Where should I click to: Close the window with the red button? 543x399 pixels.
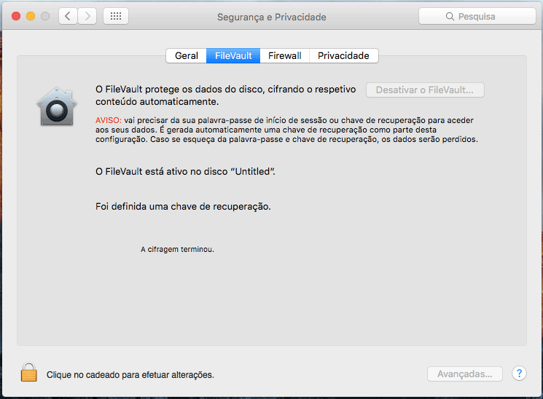tap(16, 16)
